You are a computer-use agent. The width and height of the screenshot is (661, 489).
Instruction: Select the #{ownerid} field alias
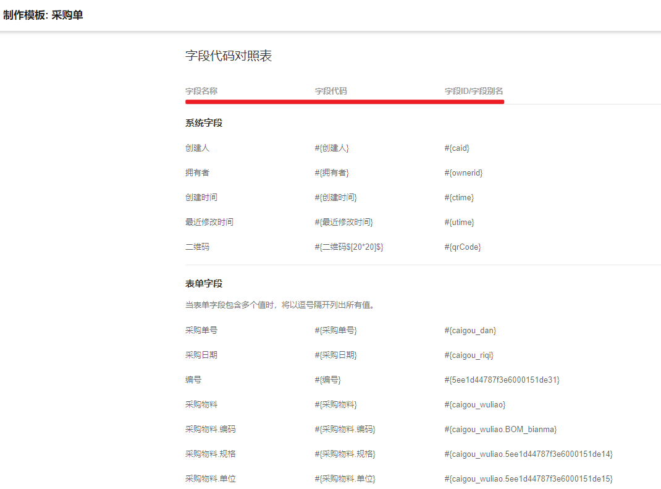tap(463, 173)
